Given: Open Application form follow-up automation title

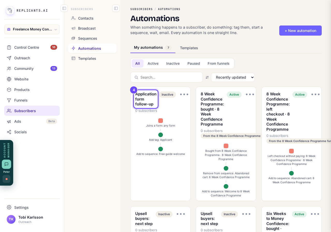Looking at the screenshot, I should click(x=146, y=99).
